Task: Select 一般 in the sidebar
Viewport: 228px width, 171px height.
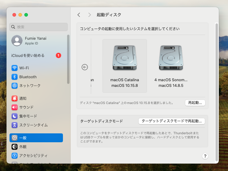Action: 36,138
